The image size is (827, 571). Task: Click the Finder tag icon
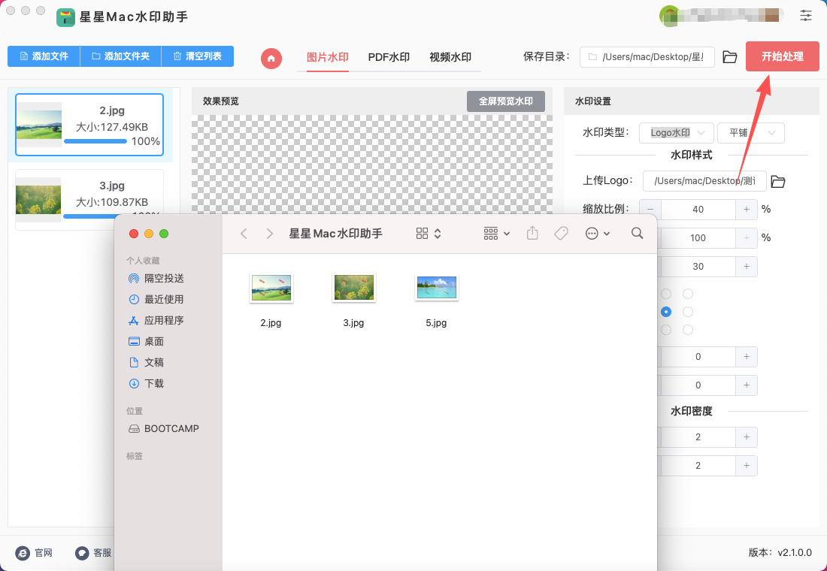(x=561, y=234)
